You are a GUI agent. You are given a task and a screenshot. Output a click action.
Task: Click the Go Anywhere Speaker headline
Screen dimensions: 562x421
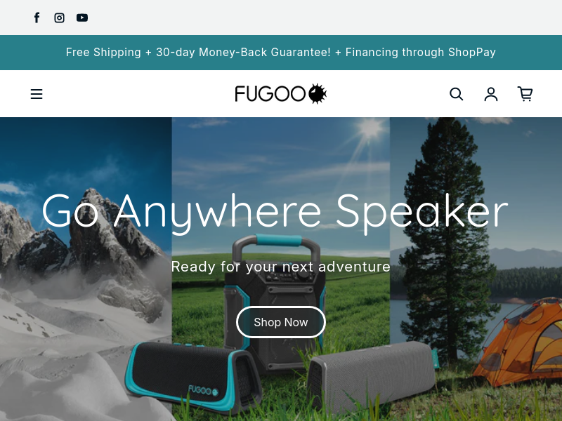point(275,212)
